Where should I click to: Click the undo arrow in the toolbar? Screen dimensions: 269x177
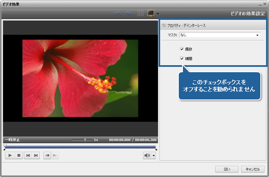(118, 14)
